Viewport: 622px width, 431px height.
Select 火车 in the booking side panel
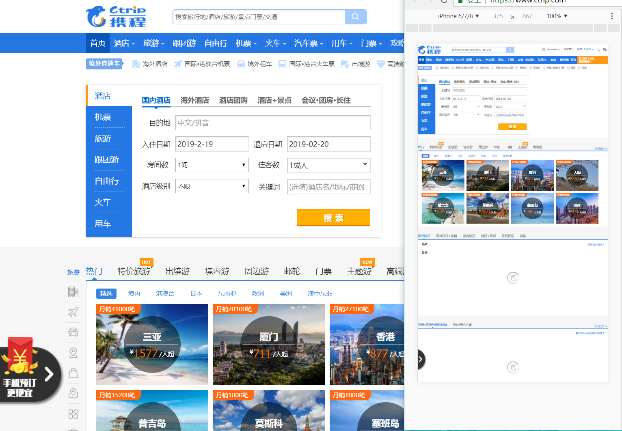(x=109, y=202)
